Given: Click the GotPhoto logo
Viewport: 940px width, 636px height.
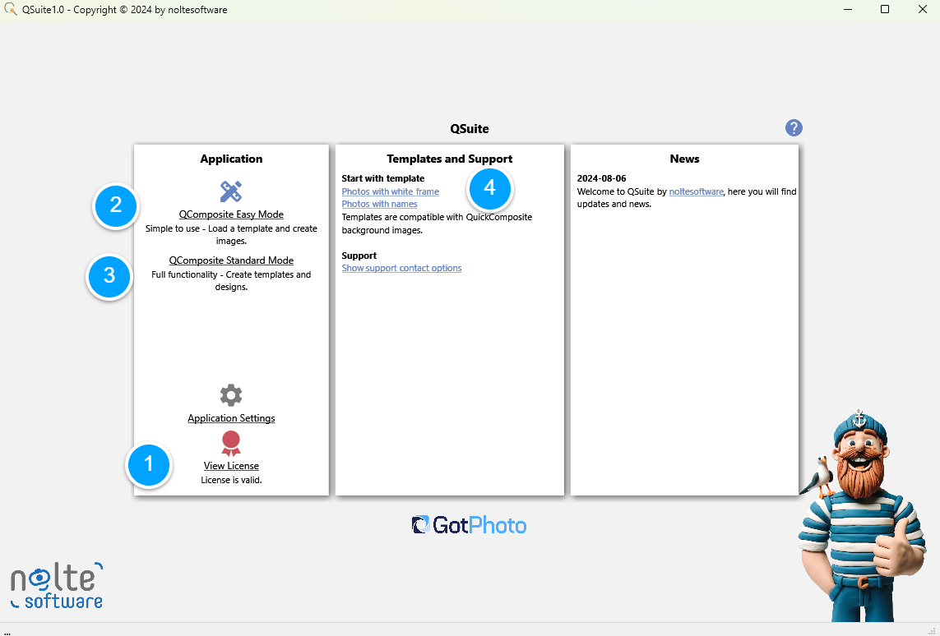Looking at the screenshot, I should pos(469,525).
